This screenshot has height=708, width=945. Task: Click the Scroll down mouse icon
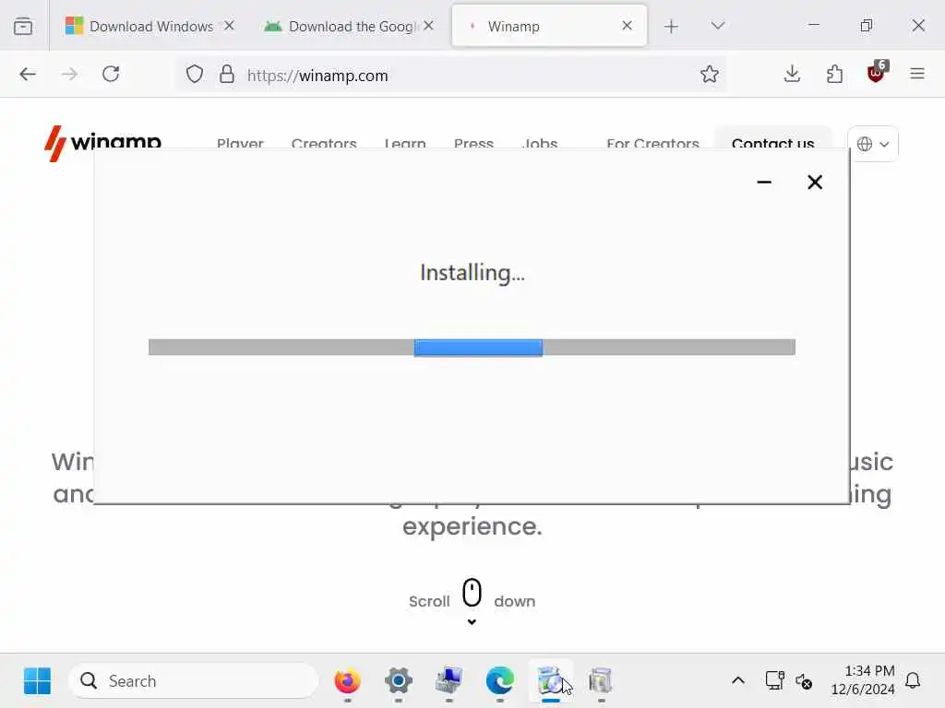pos(472,593)
